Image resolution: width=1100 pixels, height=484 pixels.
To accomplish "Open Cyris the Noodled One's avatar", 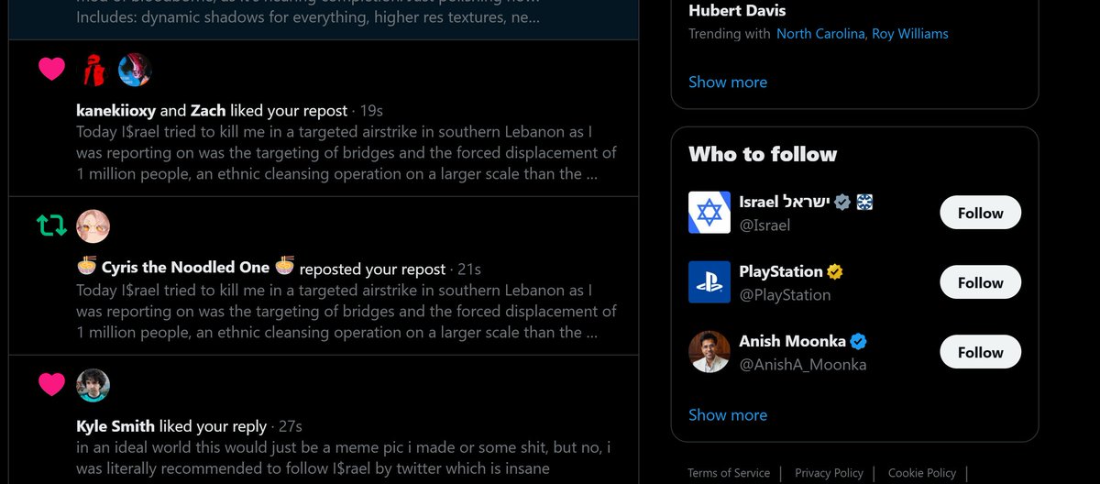I will (93, 226).
